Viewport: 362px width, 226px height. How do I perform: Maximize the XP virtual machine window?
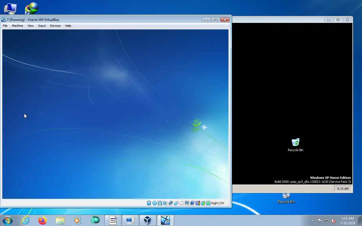tap(338, 19)
